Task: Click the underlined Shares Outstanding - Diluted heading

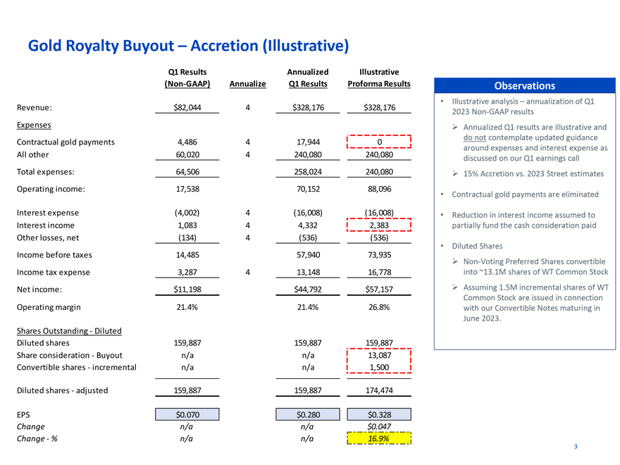Action: (68, 331)
